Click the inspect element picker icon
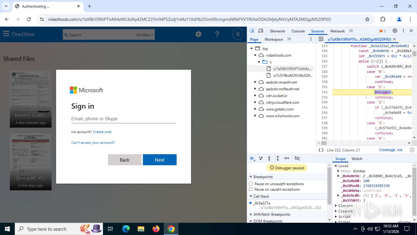The width and height of the screenshot is (417, 235). tap(252, 31)
